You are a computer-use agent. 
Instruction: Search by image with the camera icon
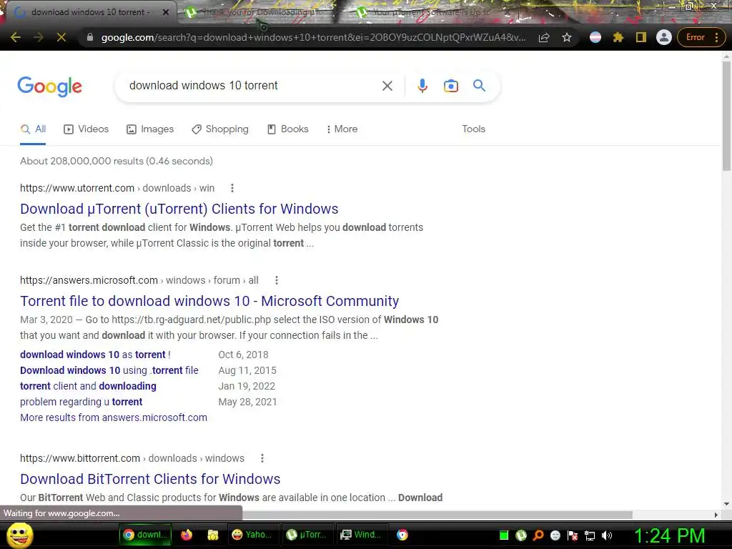(x=451, y=86)
